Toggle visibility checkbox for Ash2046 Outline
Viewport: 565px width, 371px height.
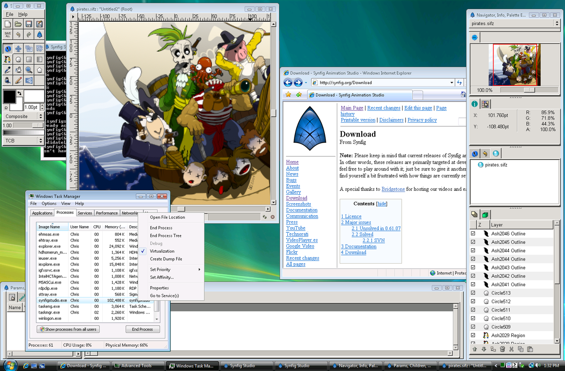click(473, 234)
